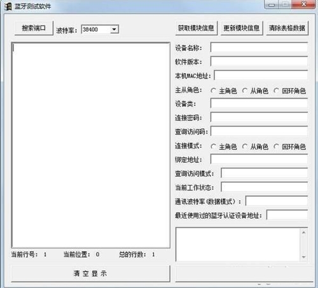Open the 波特率 38400 dropdown
The image size is (318, 288).
coord(114,29)
